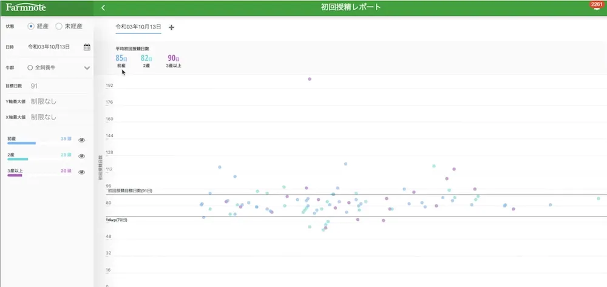Image resolution: width=607 pixels, height=287 pixels.
Task: Add a new date tab with plus icon
Action: 172,27
